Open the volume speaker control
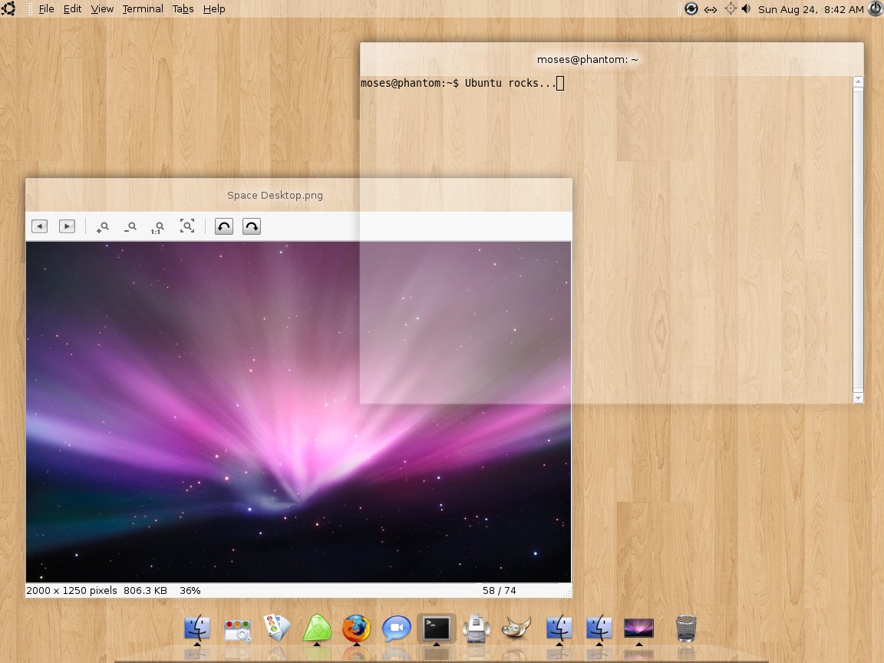The image size is (884, 663). (x=746, y=8)
